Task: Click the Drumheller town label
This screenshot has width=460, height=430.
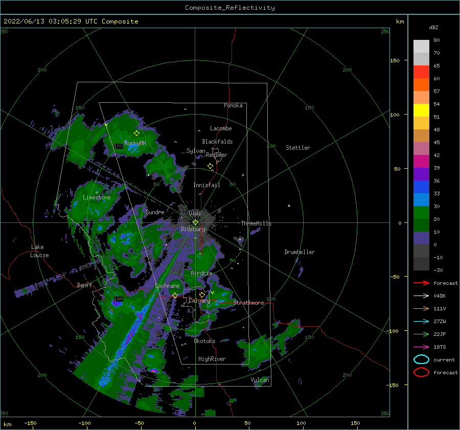Action: click(300, 252)
